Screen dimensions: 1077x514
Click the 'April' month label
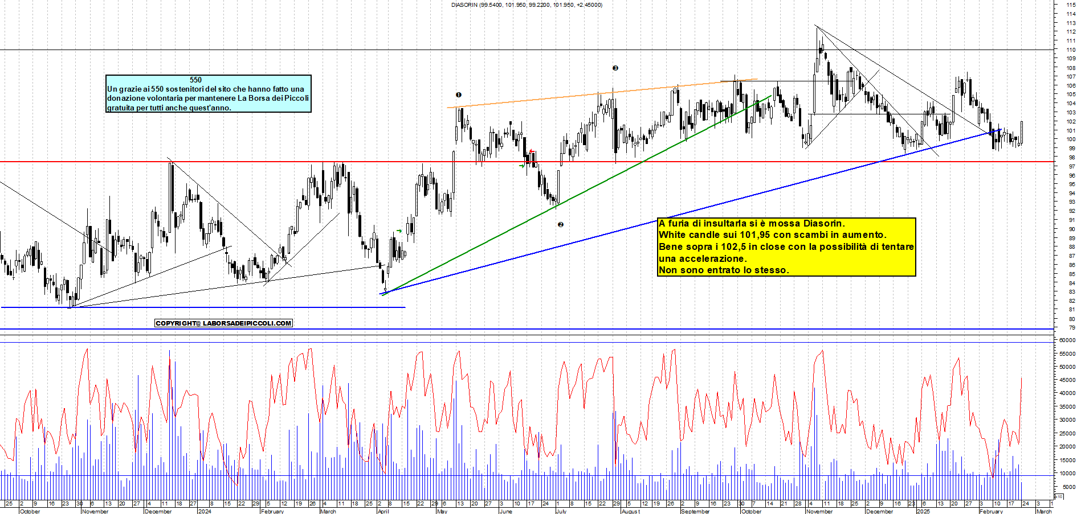pyautogui.click(x=384, y=511)
